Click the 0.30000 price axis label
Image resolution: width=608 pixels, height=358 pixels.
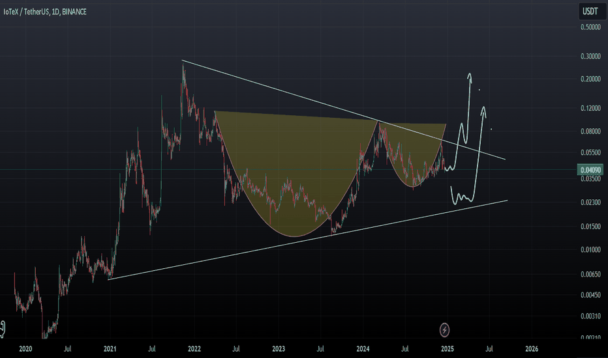[x=590, y=57]
